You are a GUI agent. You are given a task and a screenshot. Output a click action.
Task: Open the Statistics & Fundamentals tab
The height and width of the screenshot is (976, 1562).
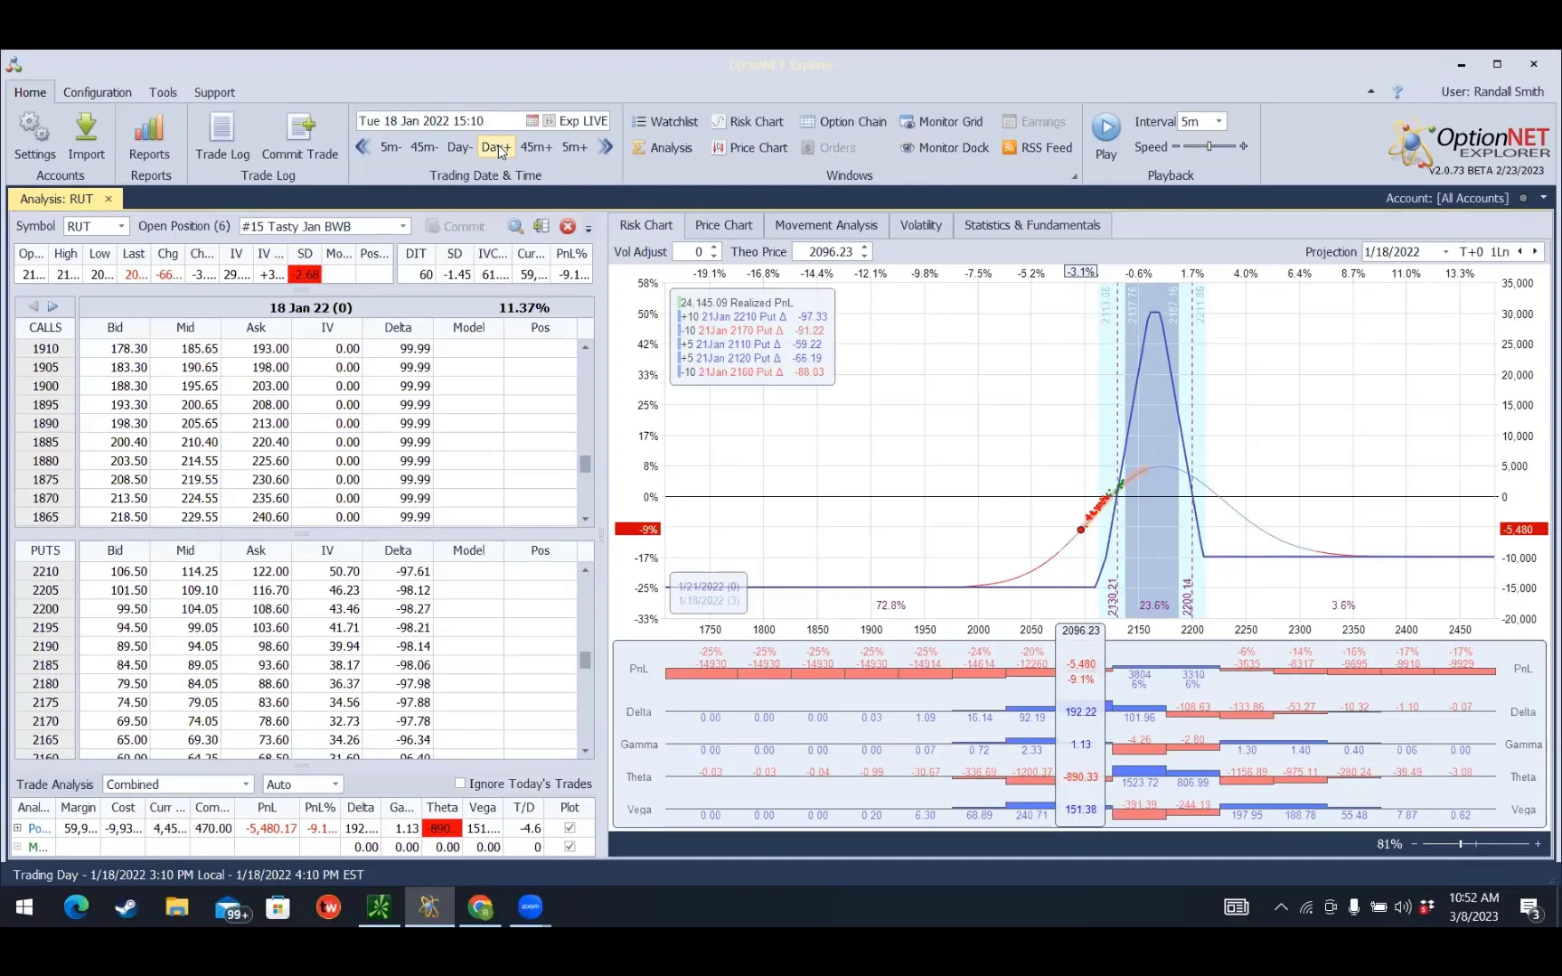point(1032,225)
